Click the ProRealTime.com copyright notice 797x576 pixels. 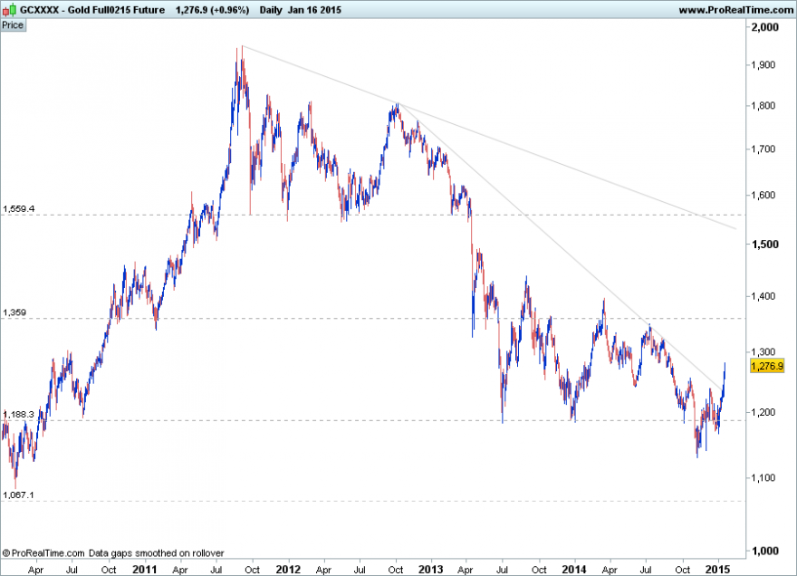(x=113, y=553)
